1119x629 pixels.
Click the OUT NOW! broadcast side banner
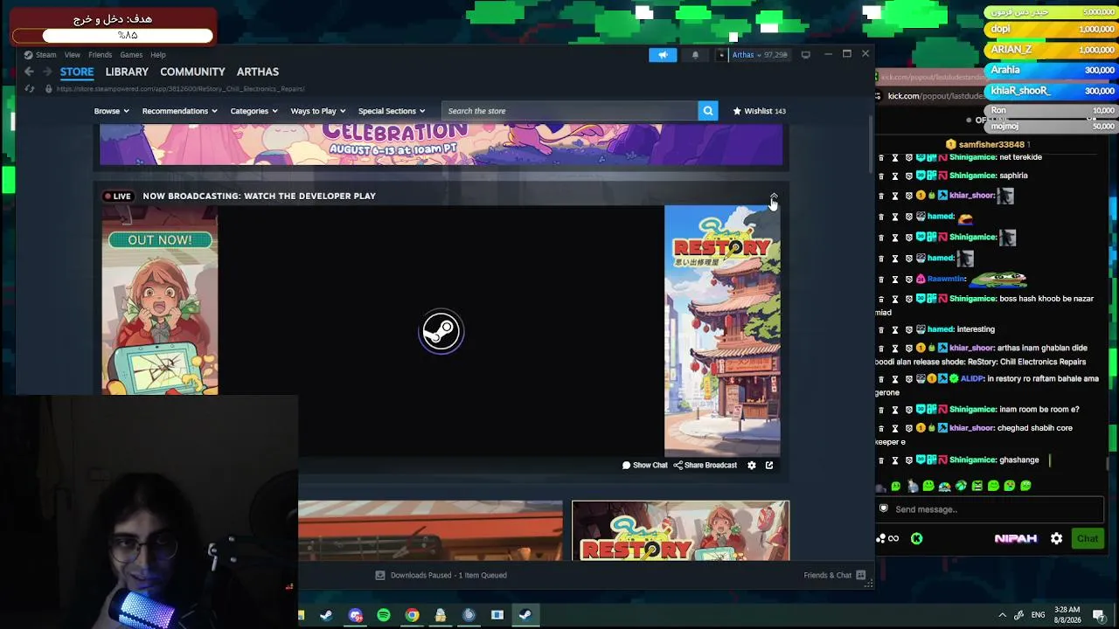(160, 301)
